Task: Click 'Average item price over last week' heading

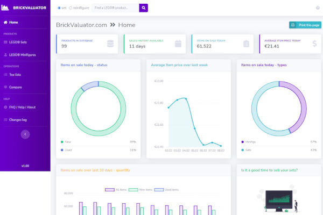Action: (179, 65)
